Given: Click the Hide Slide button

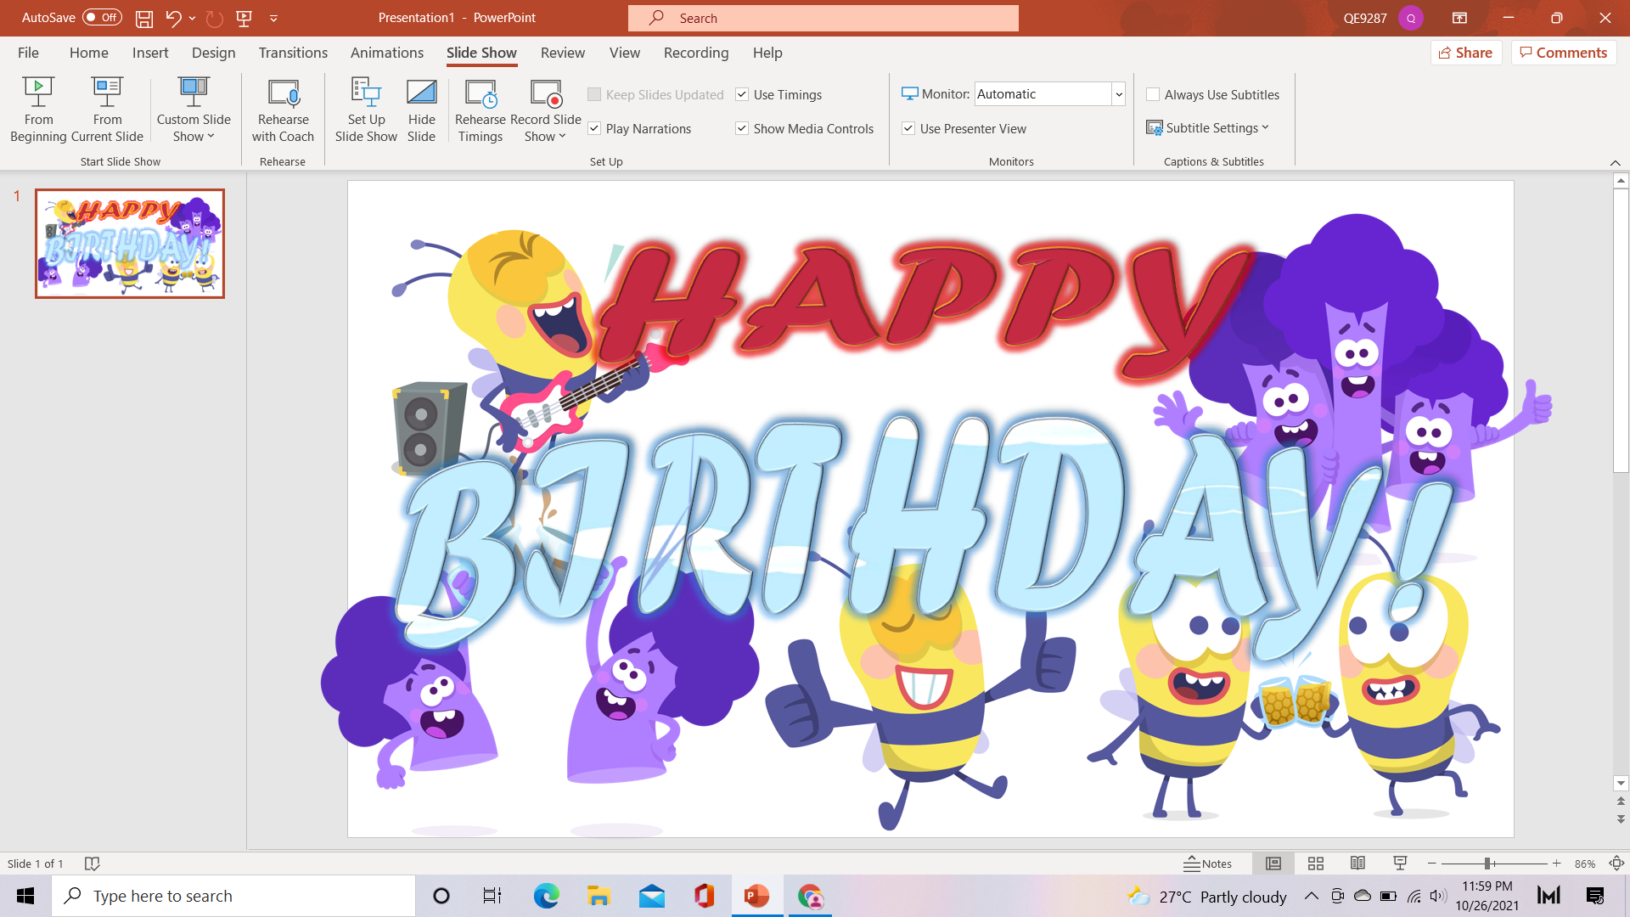Looking at the screenshot, I should coord(421,110).
